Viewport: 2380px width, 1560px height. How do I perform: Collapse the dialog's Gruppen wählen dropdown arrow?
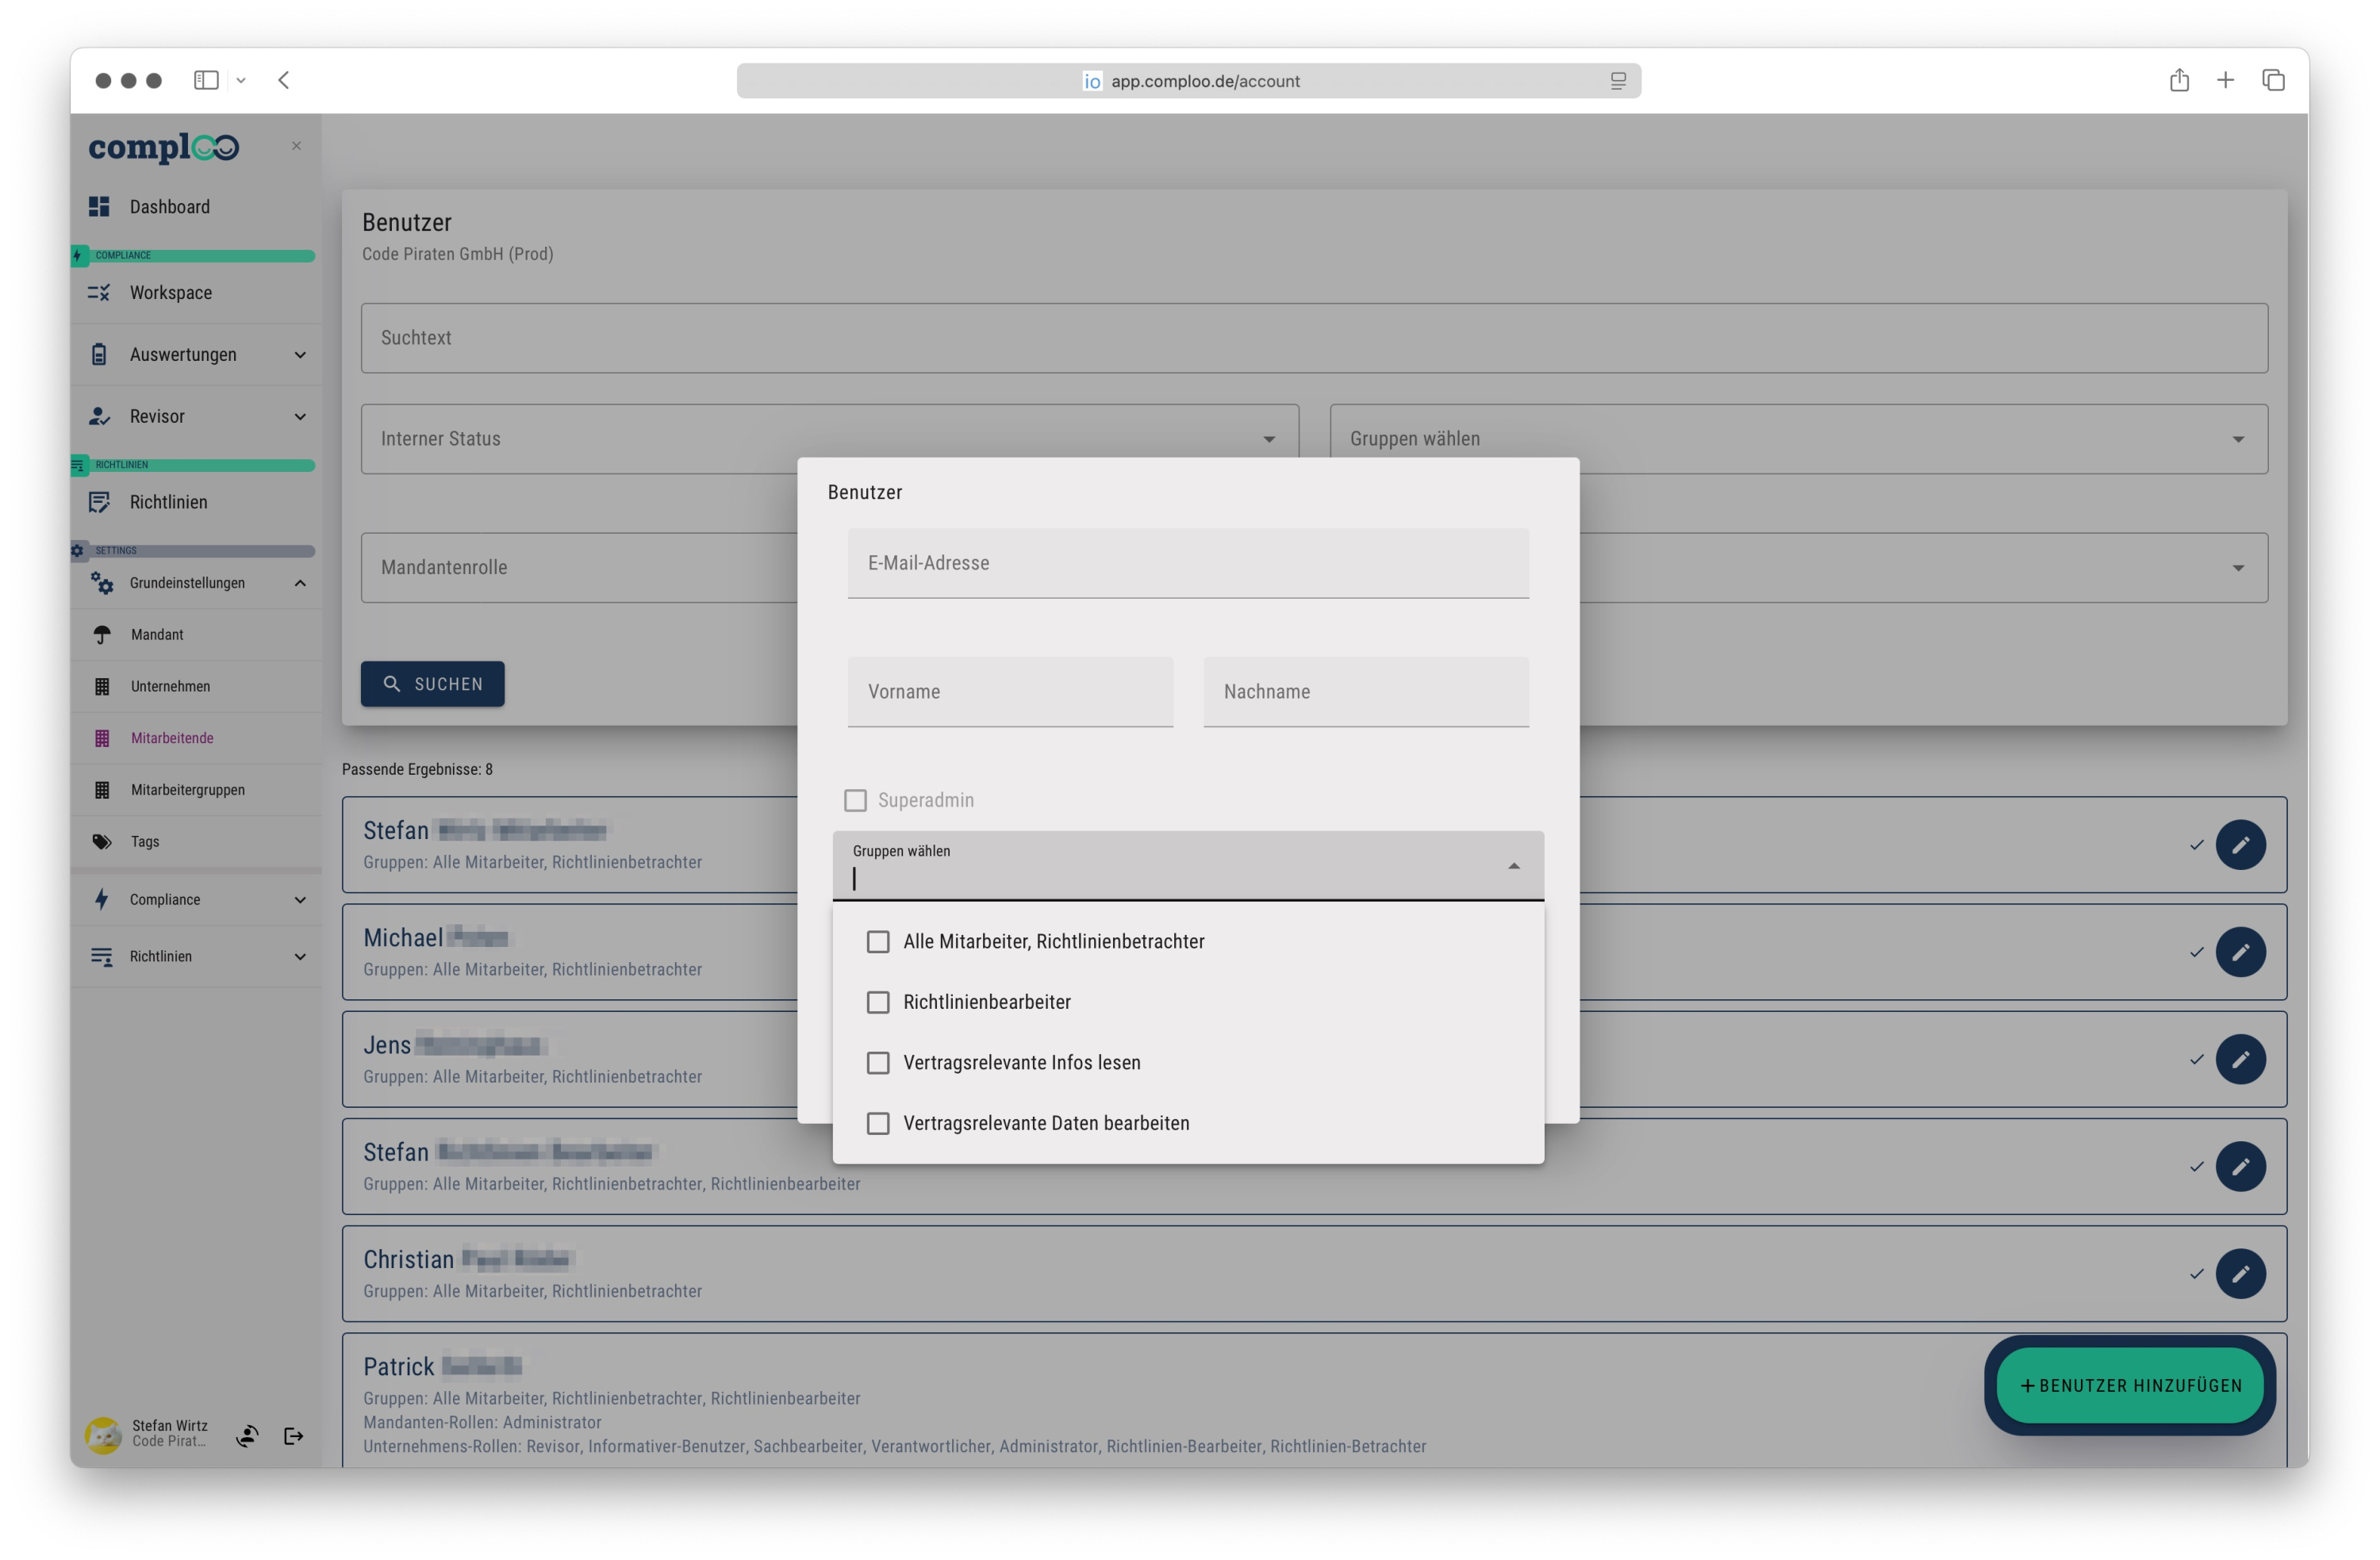[x=1514, y=866]
